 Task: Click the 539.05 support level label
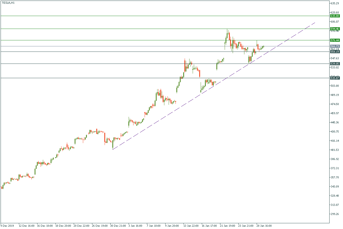click(334, 64)
